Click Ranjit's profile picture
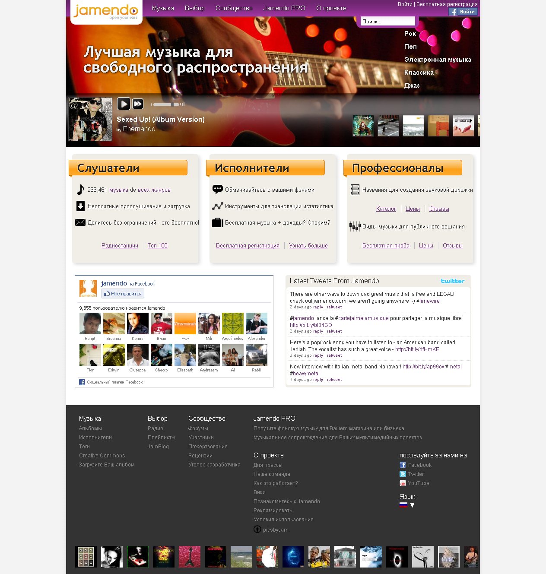 tap(90, 323)
